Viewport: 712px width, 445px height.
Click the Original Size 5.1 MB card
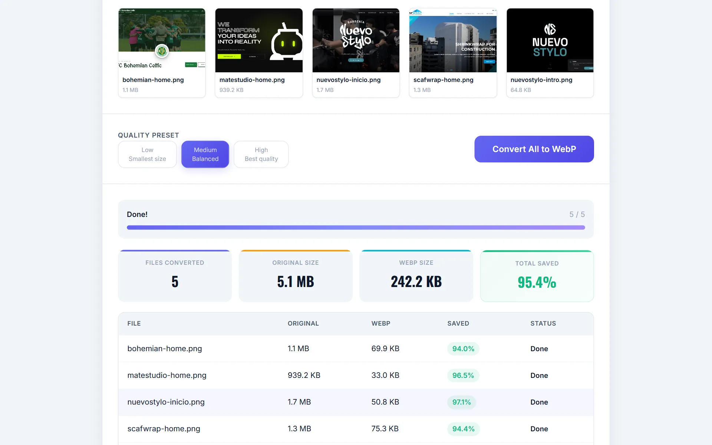[296, 276]
